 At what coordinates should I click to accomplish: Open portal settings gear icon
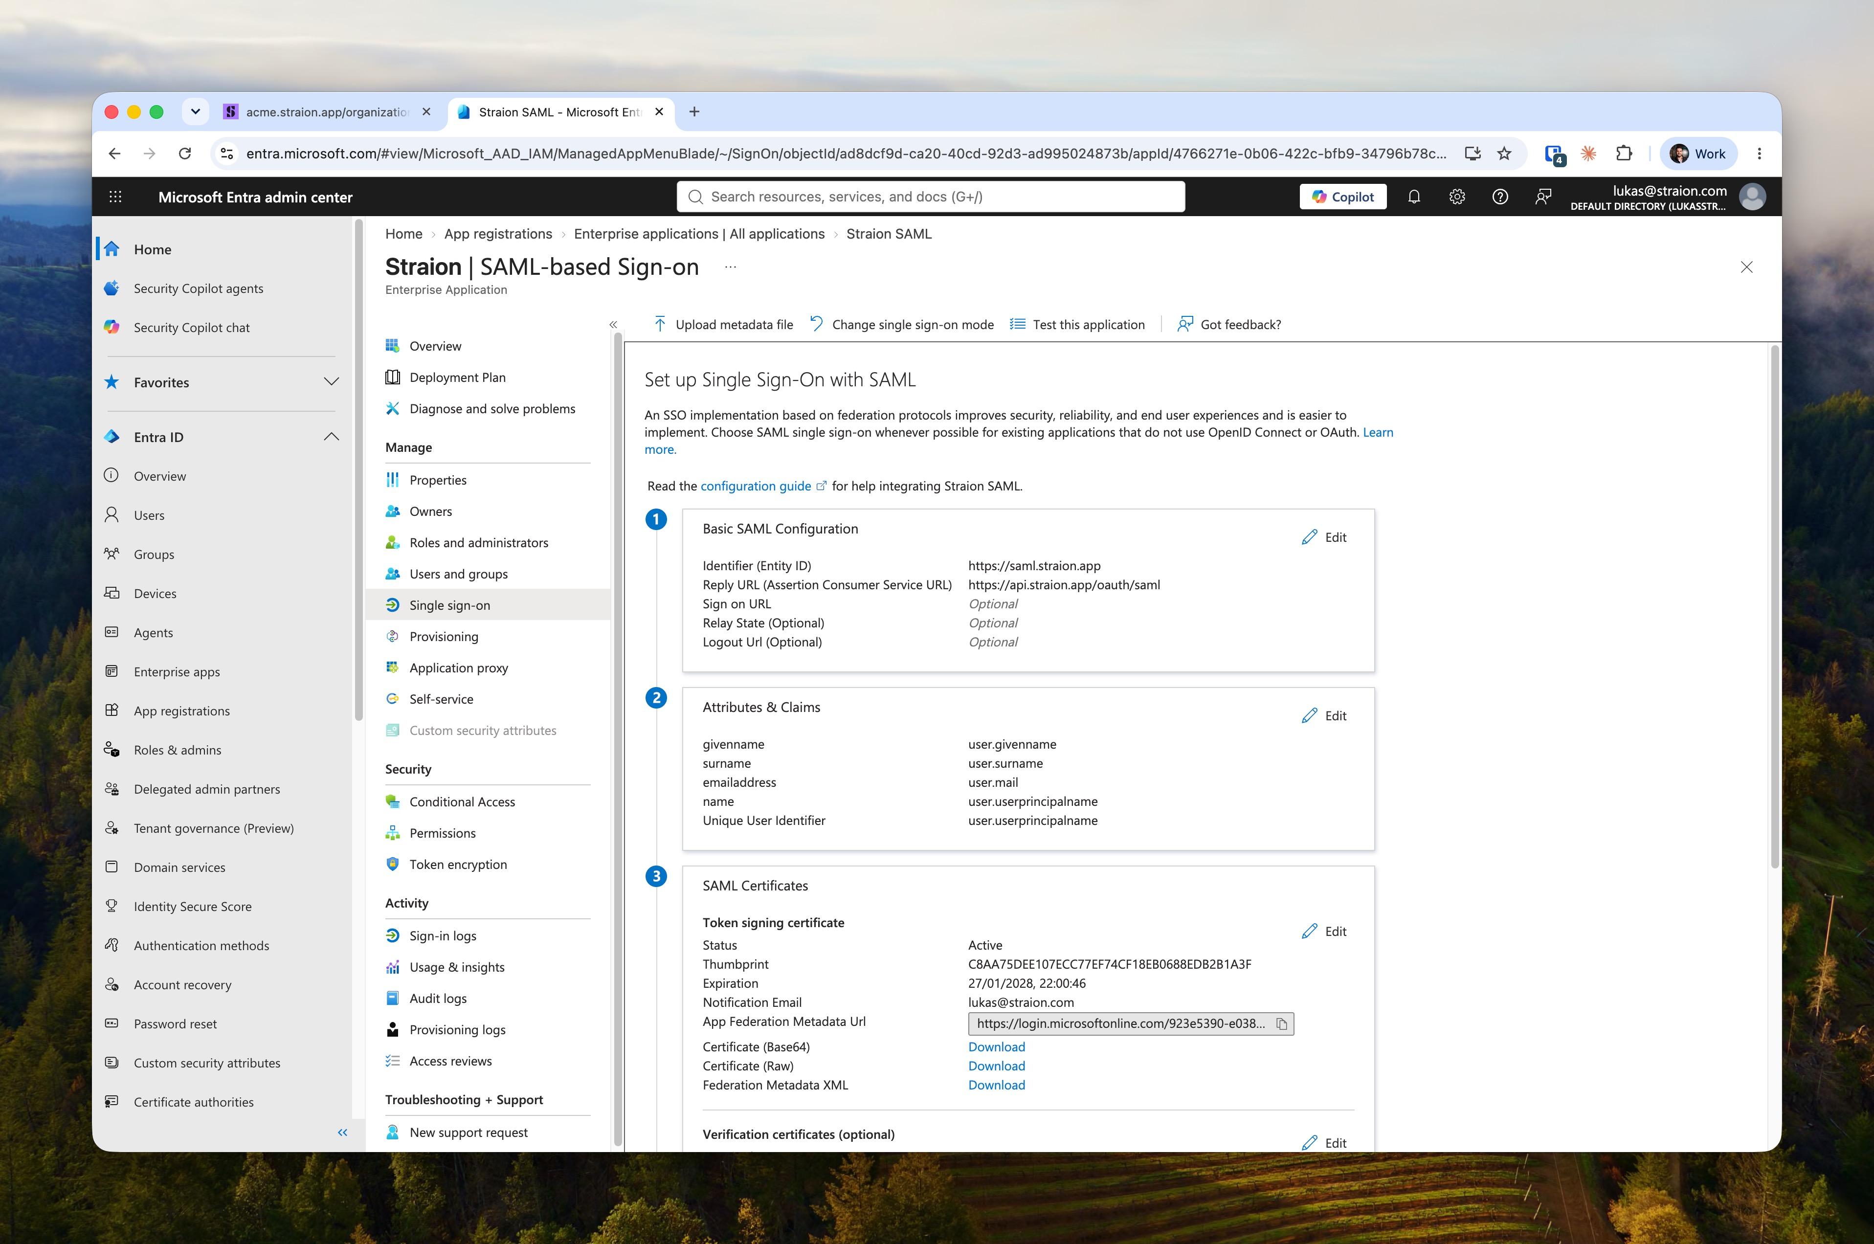[1457, 197]
